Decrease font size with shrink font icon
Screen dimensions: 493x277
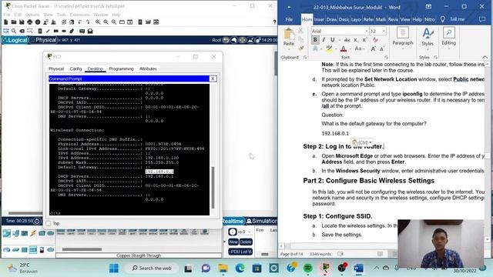(382, 48)
